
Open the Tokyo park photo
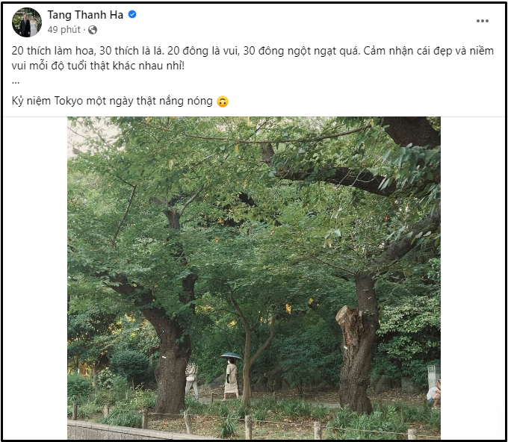(254, 224)
